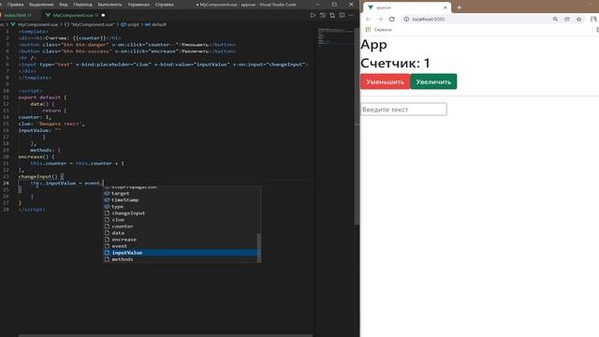Choose encrease from the autocomplete list
This screenshot has width=599, height=337.
(181, 240)
